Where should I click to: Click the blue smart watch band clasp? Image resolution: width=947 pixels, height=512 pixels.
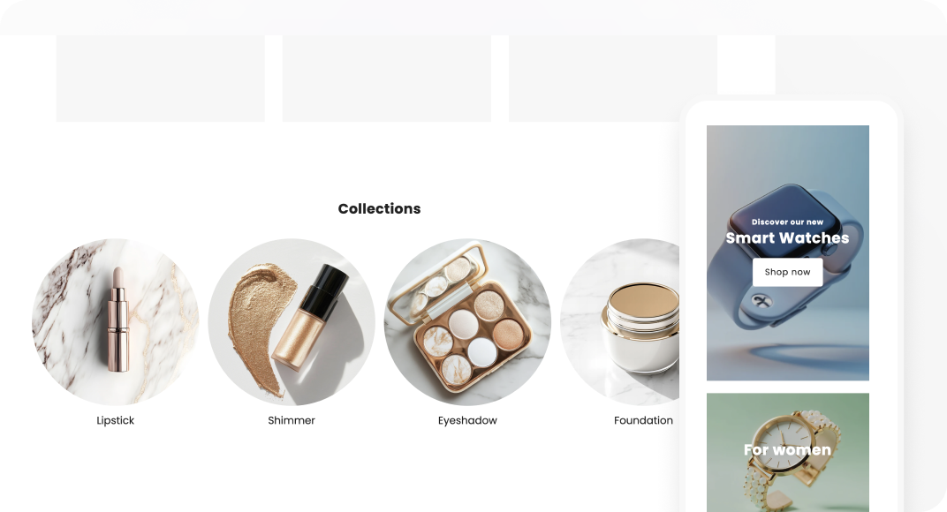point(761,300)
